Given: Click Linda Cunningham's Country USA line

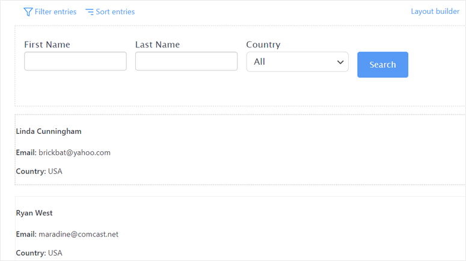Looking at the screenshot, I should tap(39, 172).
